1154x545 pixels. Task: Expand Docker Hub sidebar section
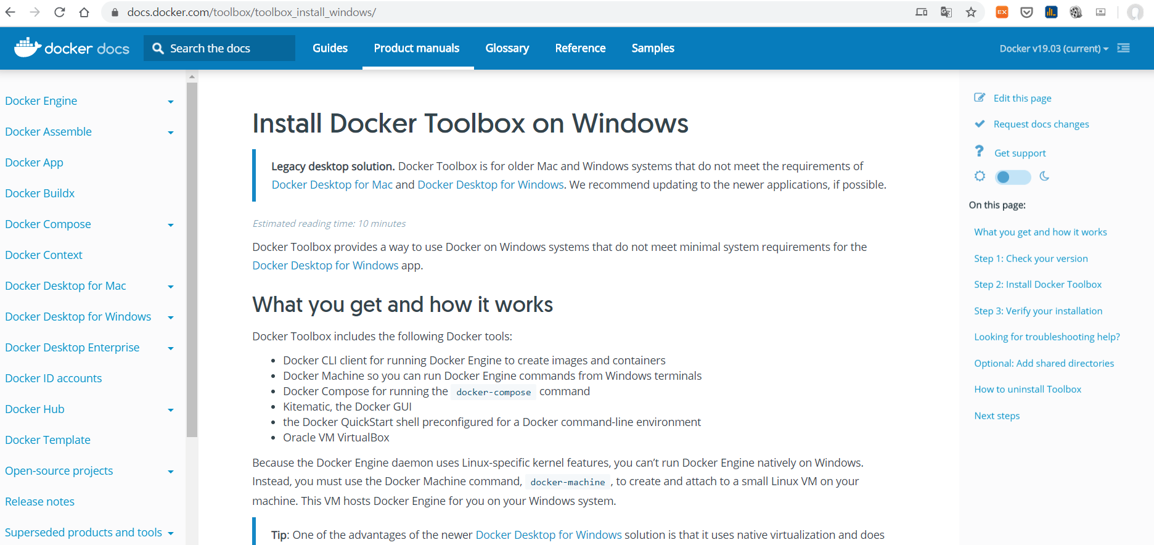pos(171,410)
